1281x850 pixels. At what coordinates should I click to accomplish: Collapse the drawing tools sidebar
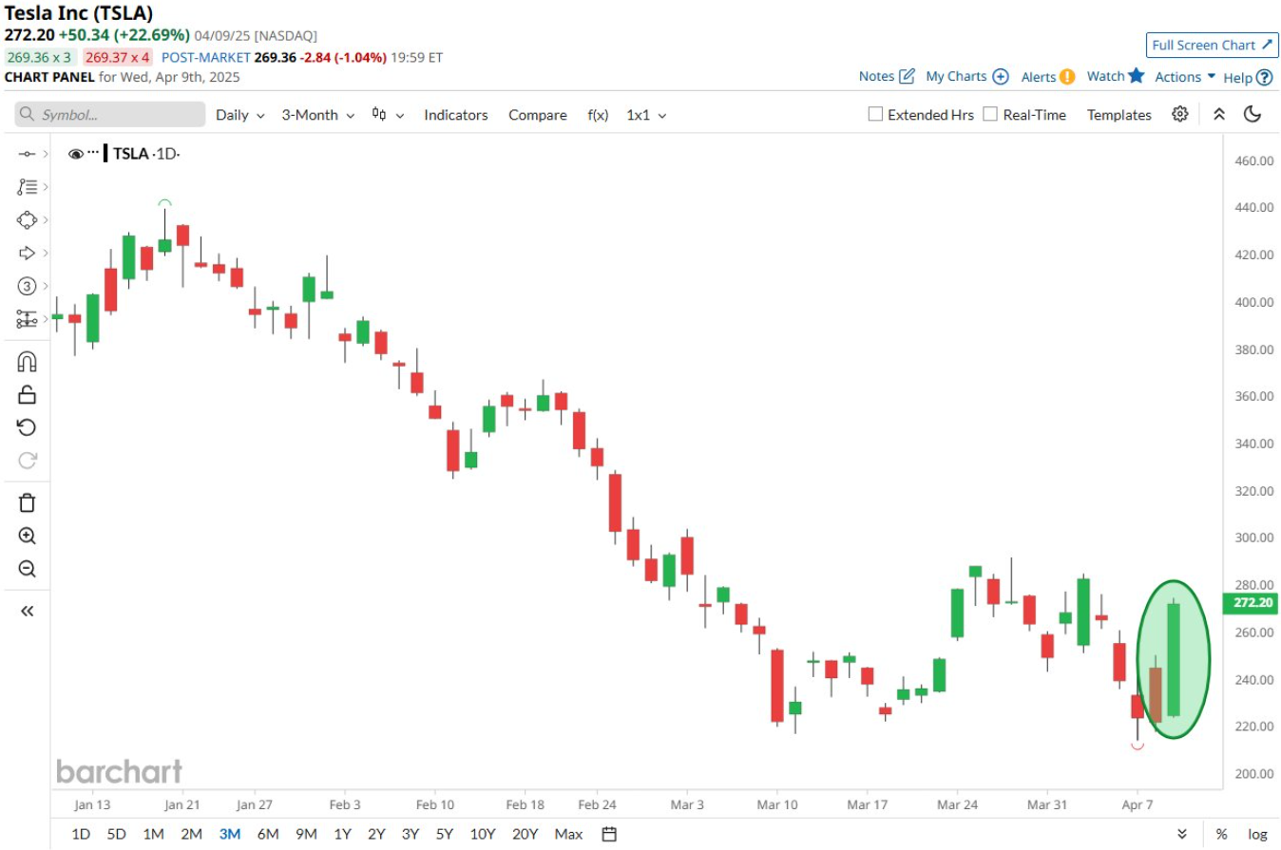coord(27,612)
